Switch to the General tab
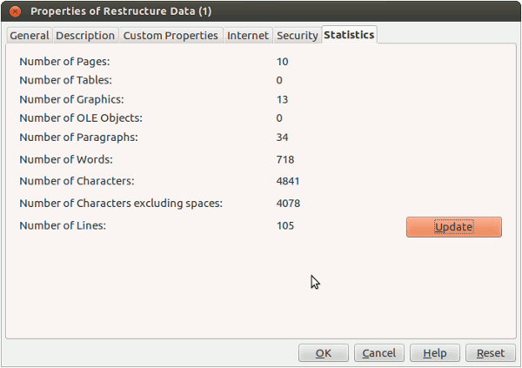 (29, 36)
